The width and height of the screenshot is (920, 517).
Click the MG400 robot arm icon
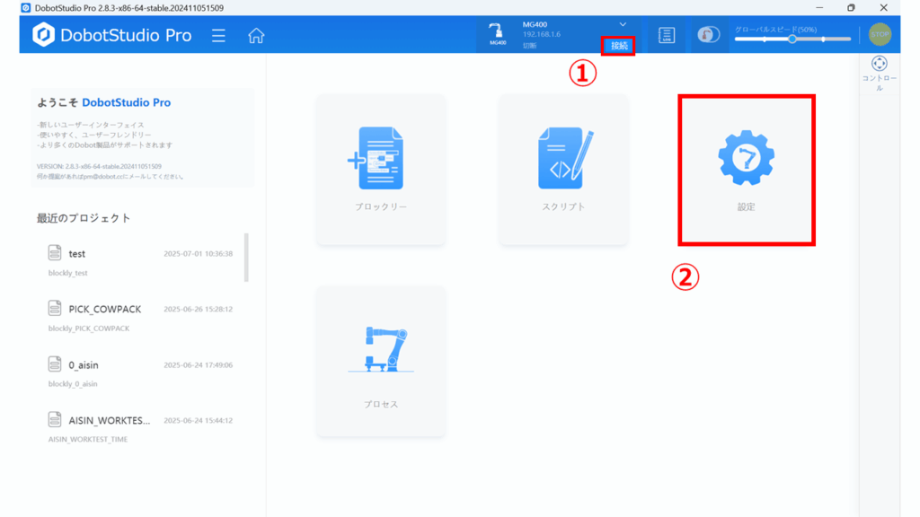pos(496,35)
